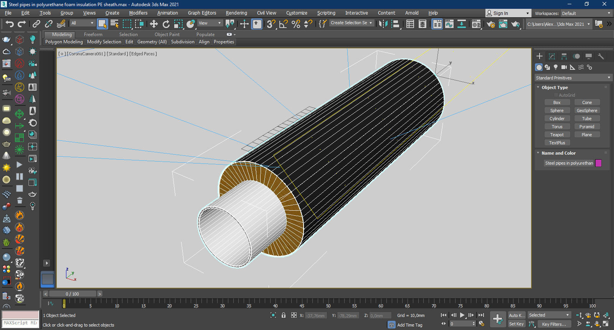Toggle Auto Key animation mode
Viewport: 614px width, 330px height.
tap(517, 315)
